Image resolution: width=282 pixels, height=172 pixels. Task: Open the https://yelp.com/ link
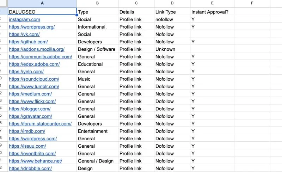pyautogui.click(x=26, y=72)
